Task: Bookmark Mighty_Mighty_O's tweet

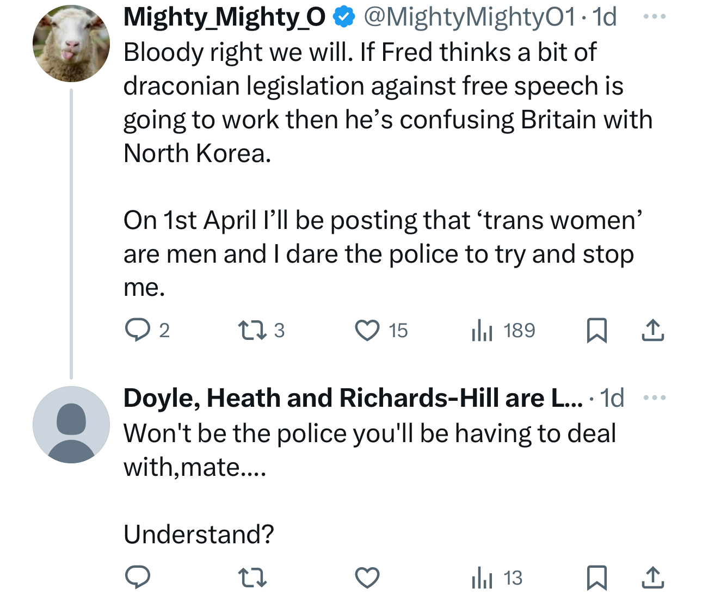Action: click(597, 330)
